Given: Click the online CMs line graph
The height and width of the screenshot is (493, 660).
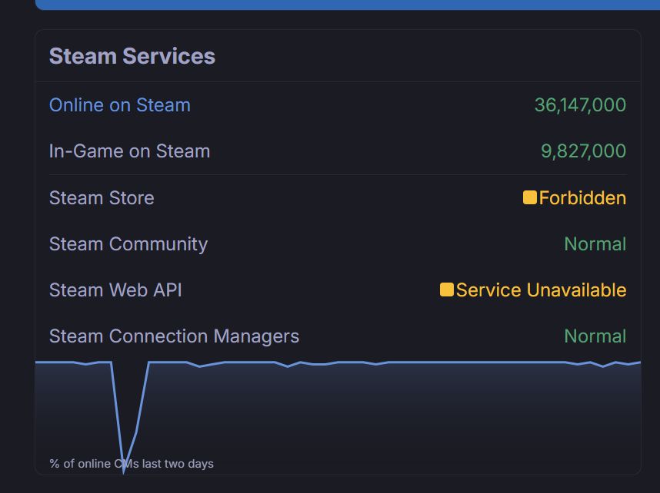Looking at the screenshot, I should 338,417.
